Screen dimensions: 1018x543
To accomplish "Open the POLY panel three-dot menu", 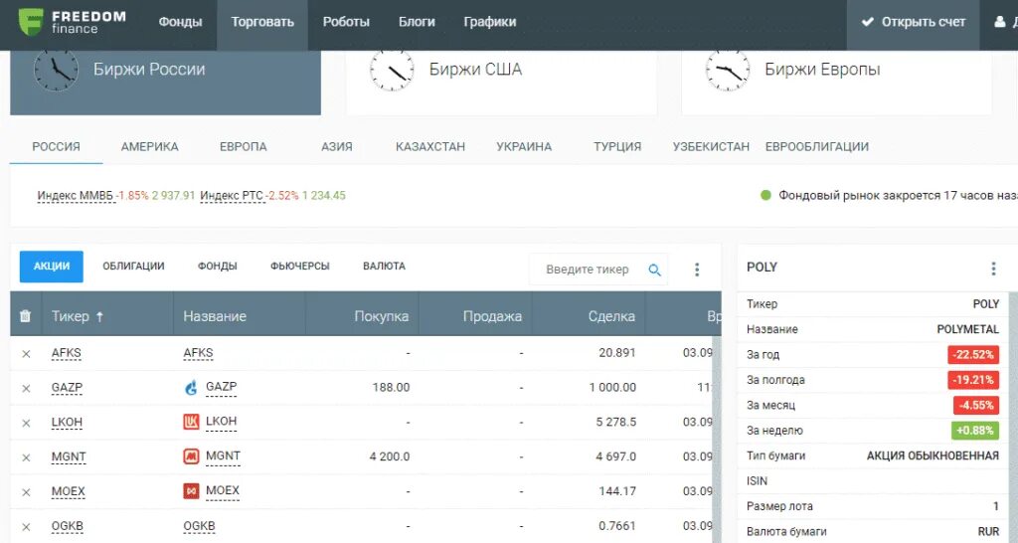I will point(993,269).
